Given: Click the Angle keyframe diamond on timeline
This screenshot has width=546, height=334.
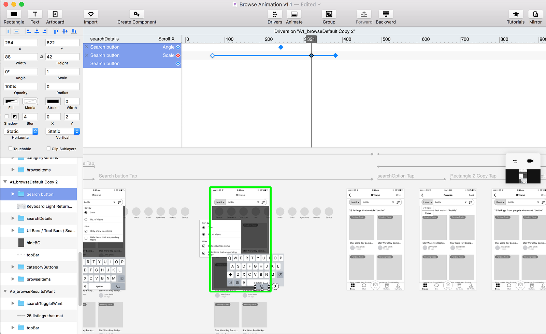Looking at the screenshot, I should (281, 47).
